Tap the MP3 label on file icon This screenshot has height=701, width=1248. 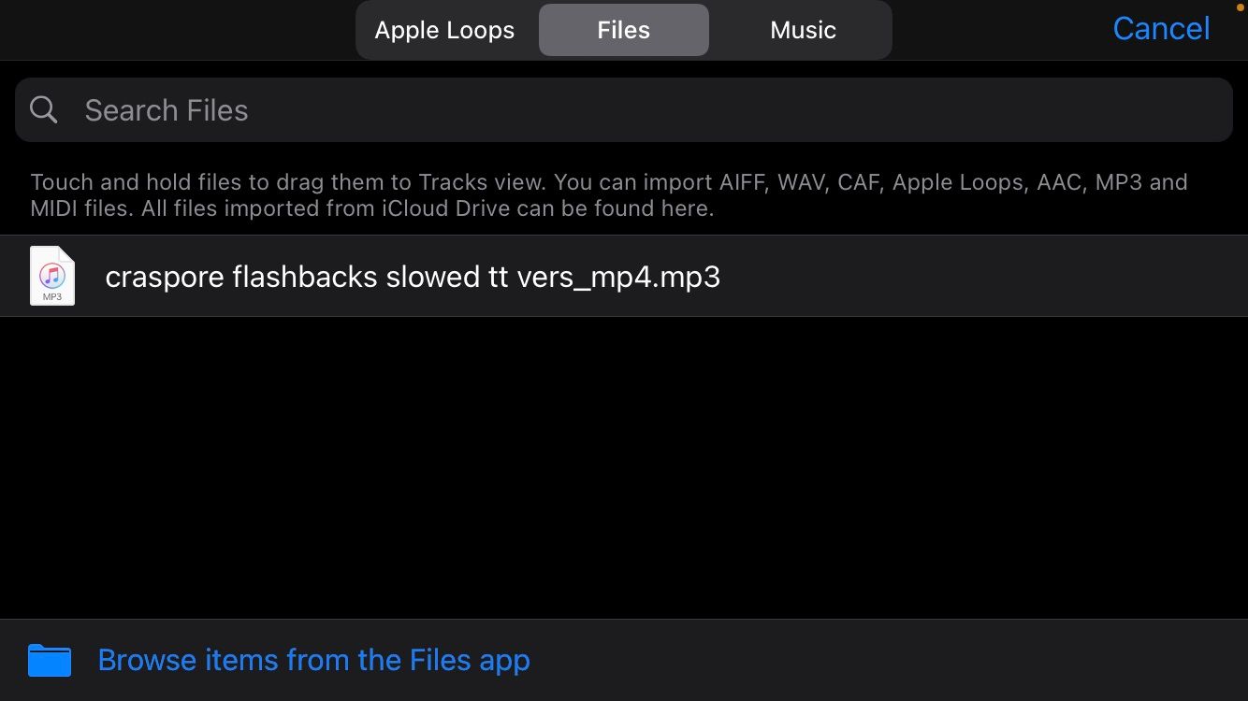coord(52,297)
